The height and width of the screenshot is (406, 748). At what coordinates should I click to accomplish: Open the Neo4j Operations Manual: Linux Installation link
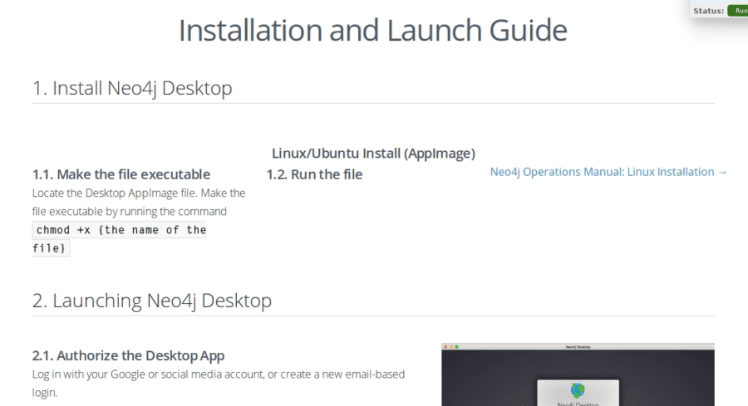click(608, 172)
